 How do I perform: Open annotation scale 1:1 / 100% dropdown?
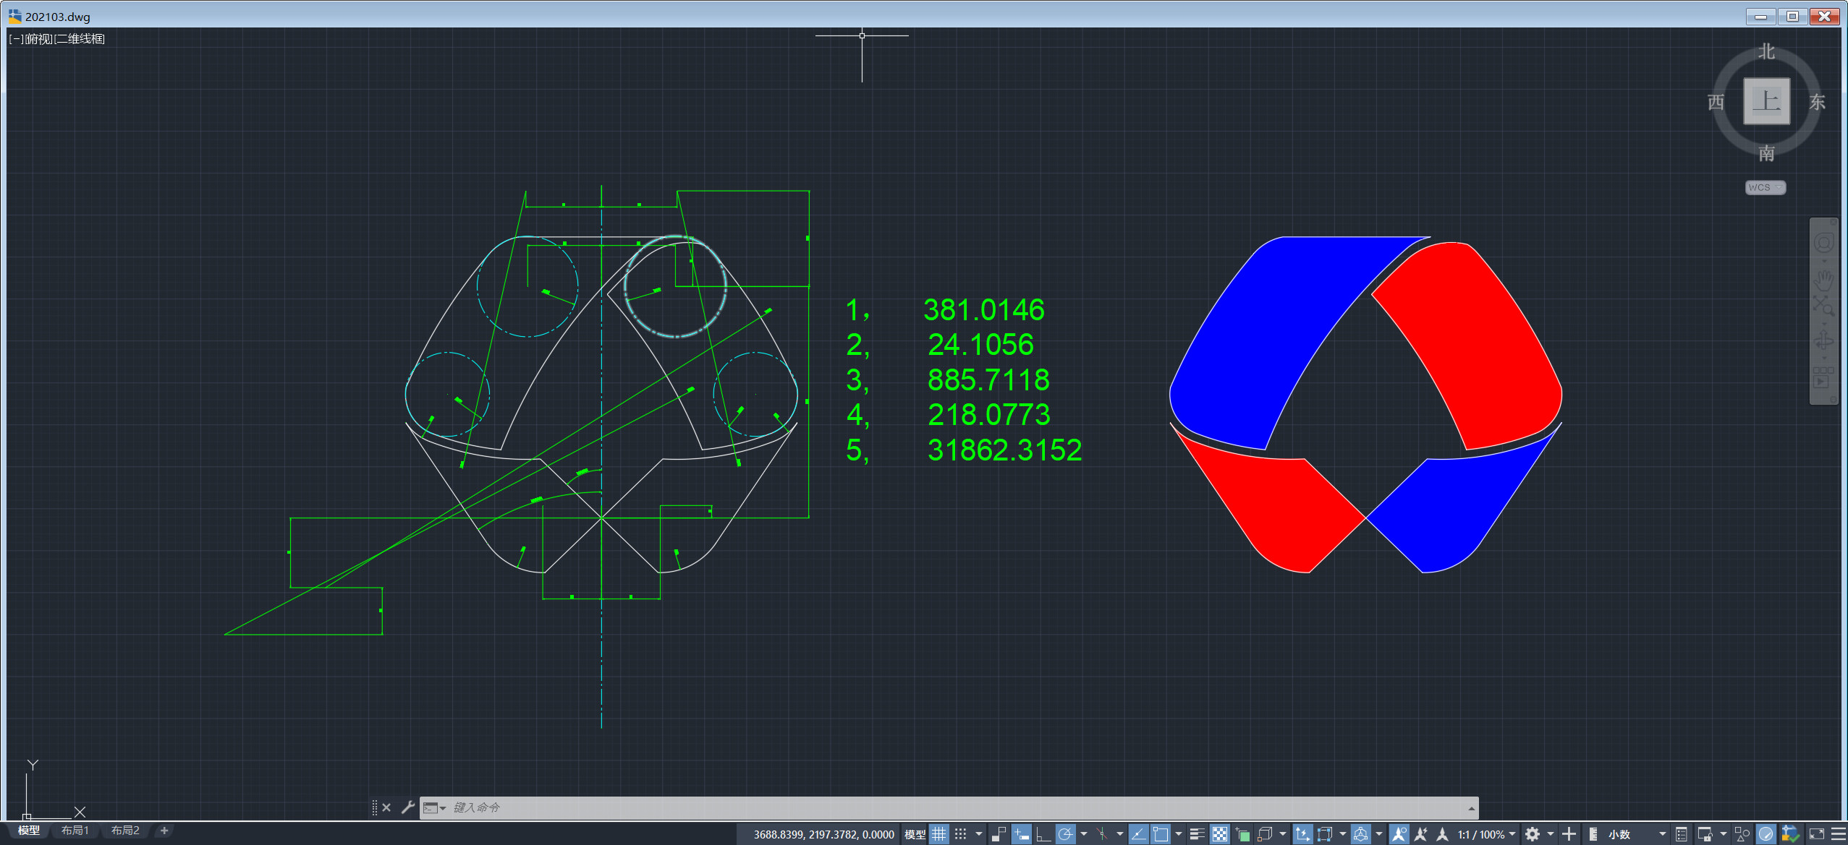(1487, 834)
